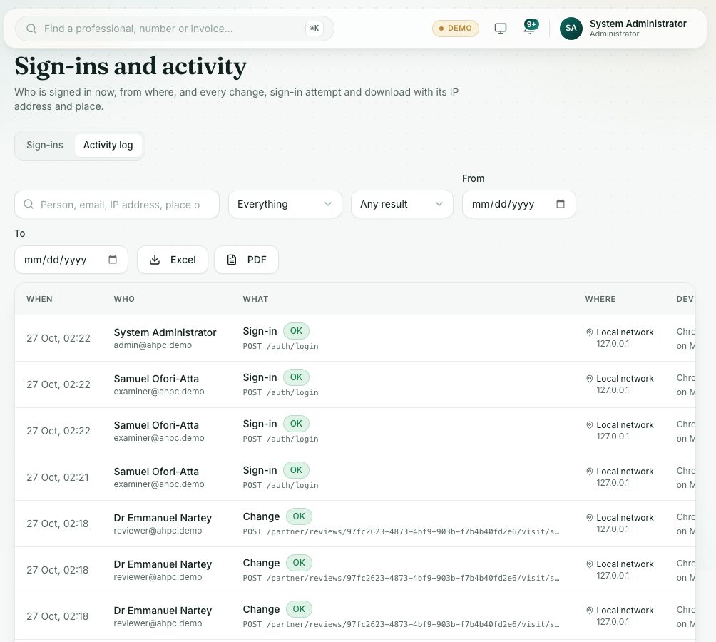The image size is (716, 642).
Task: Click the WHAT column header
Action: click(255, 299)
